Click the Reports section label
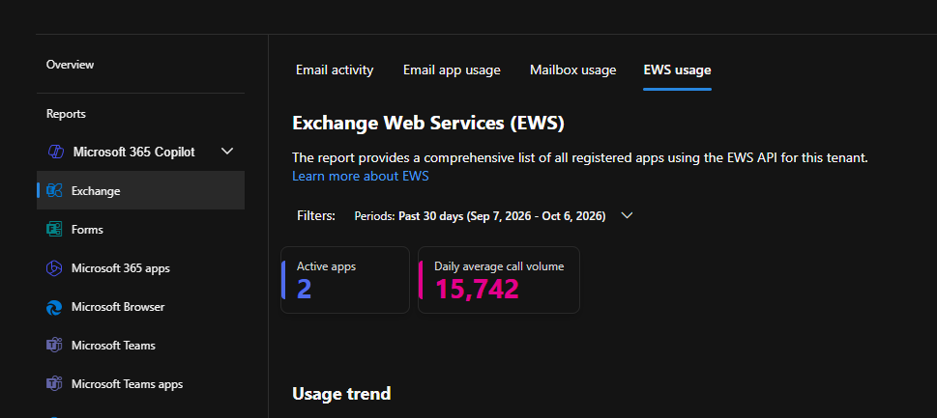 point(66,113)
